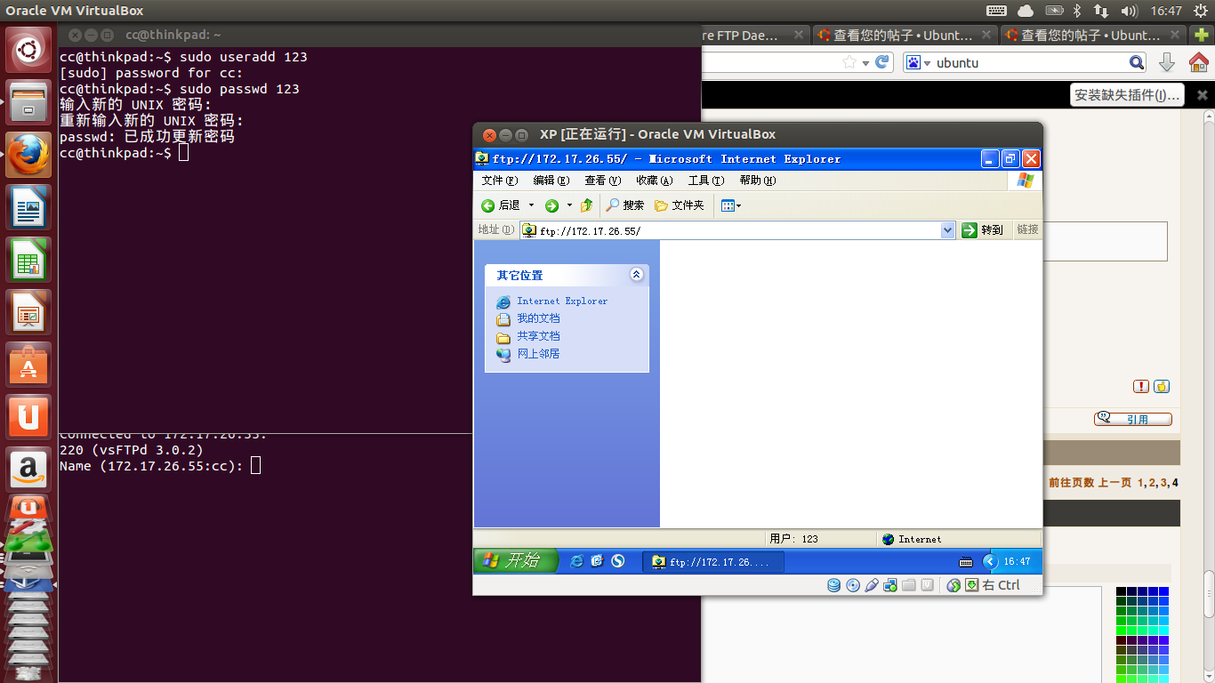Image resolution: width=1215 pixels, height=683 pixels.
Task: Open the Amazon launcher icon
Action: (28, 469)
